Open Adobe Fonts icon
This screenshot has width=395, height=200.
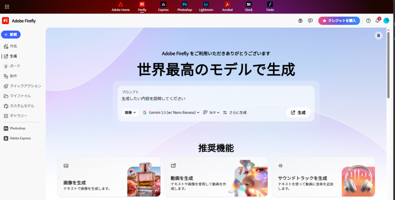point(270,5)
